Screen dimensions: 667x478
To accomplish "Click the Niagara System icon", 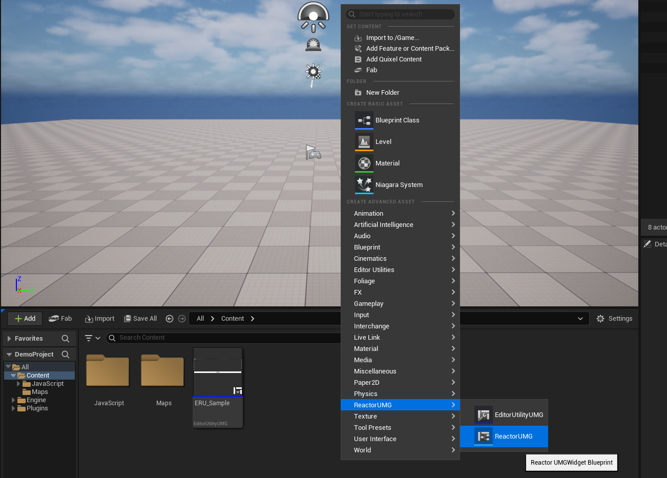I will pos(364,185).
